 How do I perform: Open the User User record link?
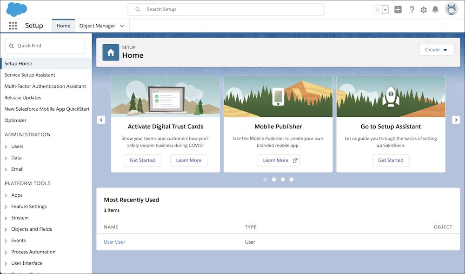[114, 242]
